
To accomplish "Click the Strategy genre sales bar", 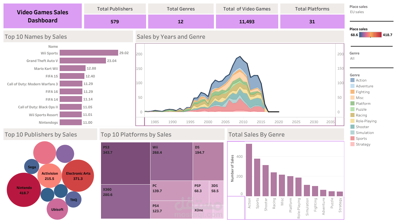I will tap(340, 194).
